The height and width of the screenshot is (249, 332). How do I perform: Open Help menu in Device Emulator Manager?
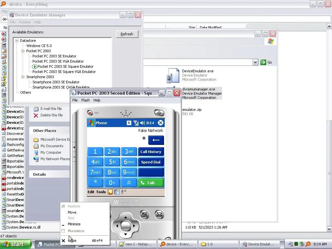pos(38,22)
